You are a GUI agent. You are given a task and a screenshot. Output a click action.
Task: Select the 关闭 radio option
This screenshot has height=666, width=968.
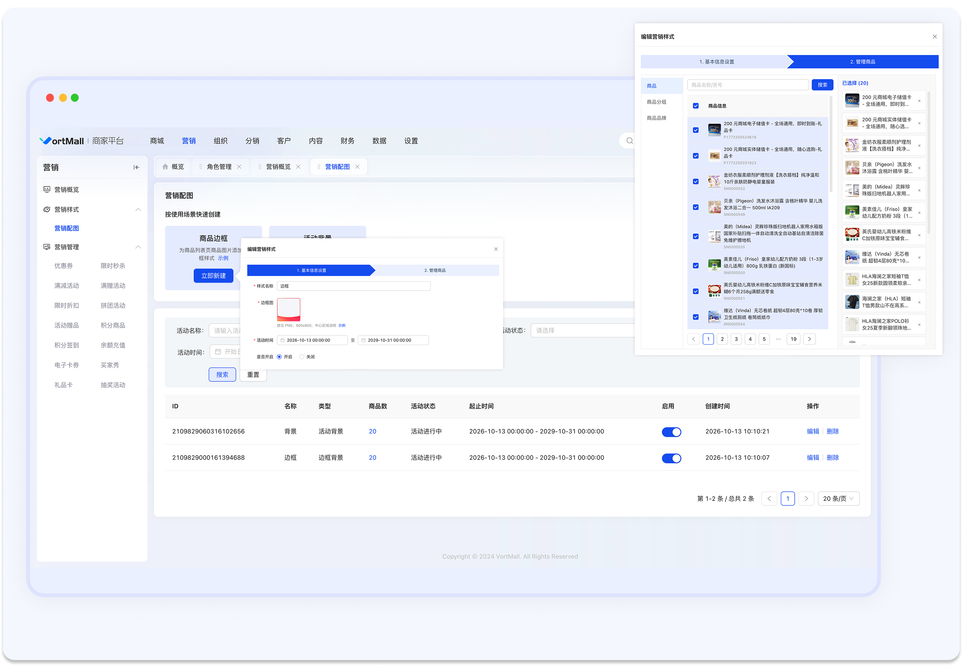click(x=302, y=357)
